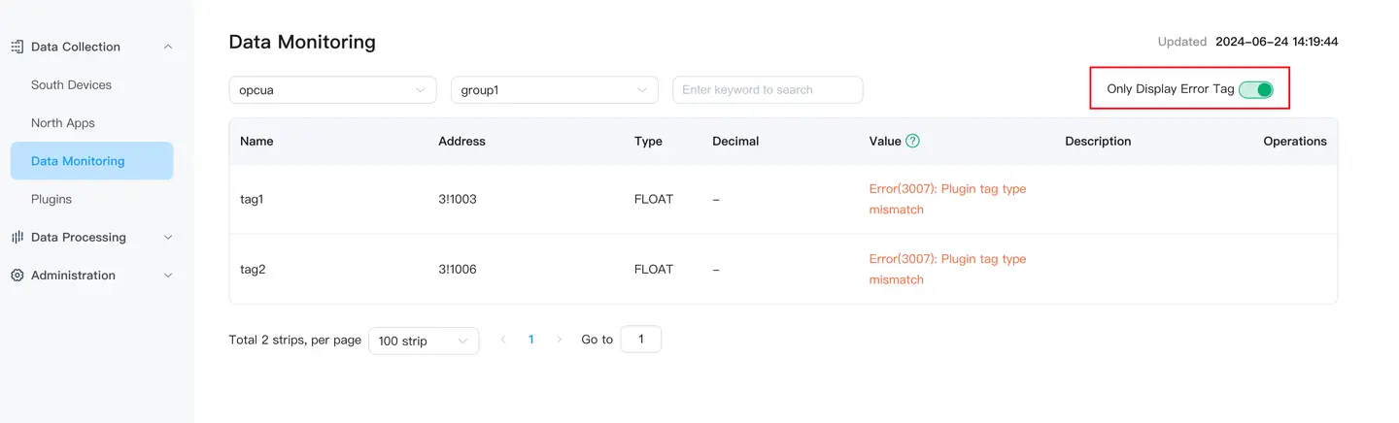Open Plugins in sidebar
1399x423 pixels.
(51, 199)
